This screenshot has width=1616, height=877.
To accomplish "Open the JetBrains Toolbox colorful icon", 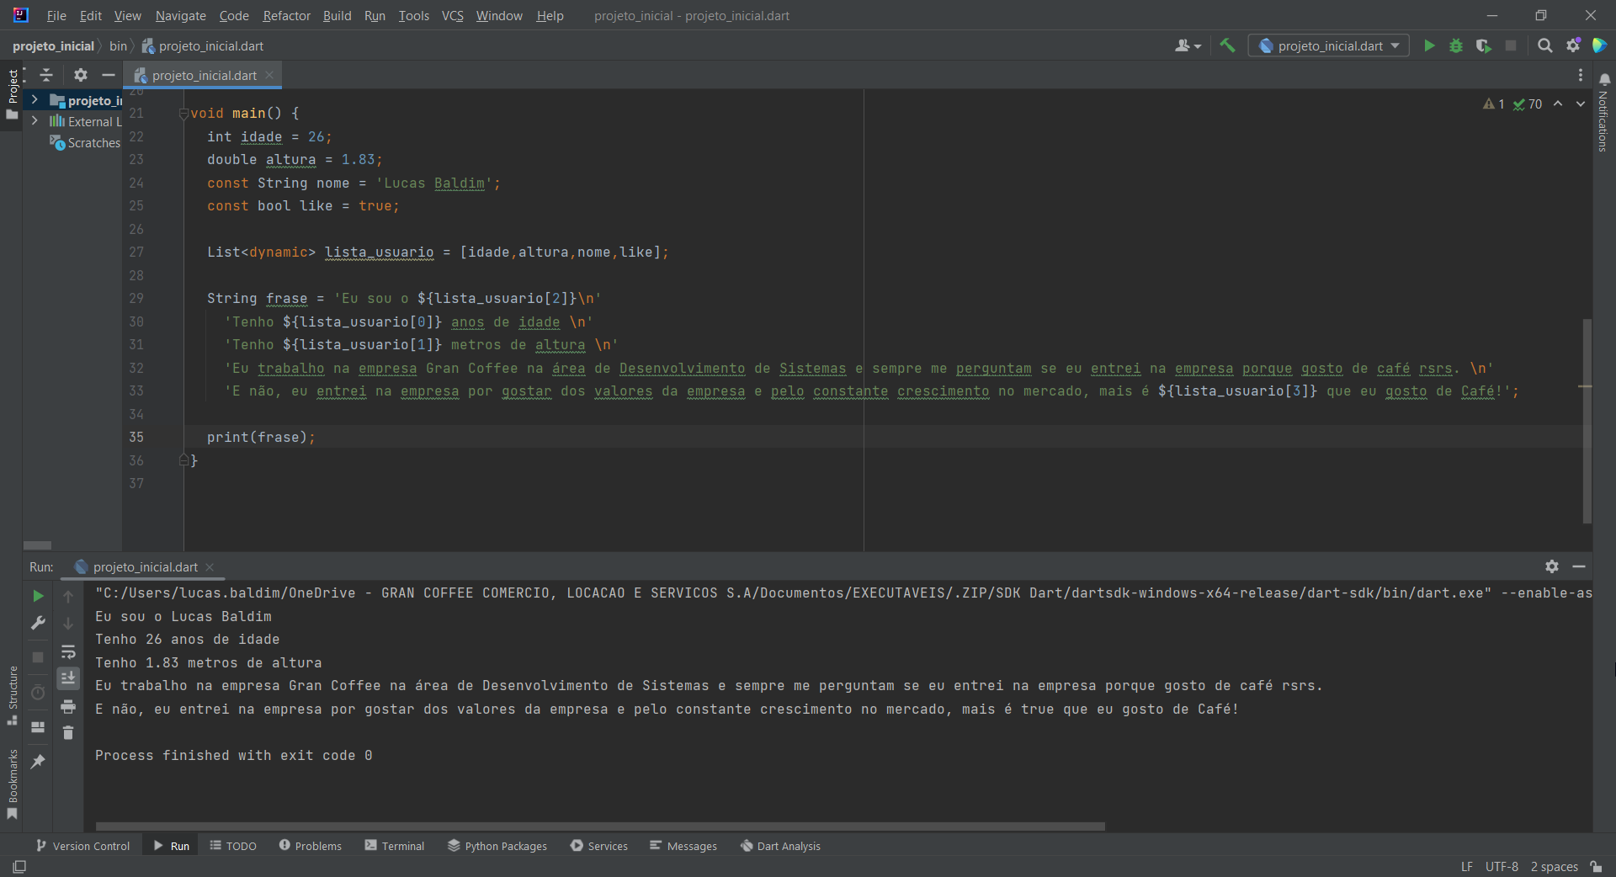I will coord(1600,45).
